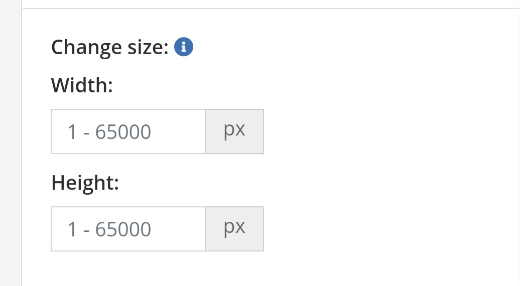This screenshot has width=520, height=286.
Task: Click the empty white area below the Height field
Action: click(x=271, y=269)
